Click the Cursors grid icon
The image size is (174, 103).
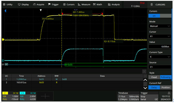tap(64, 4)
